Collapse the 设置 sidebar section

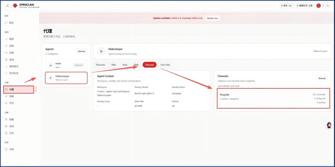click(x=35, y=112)
